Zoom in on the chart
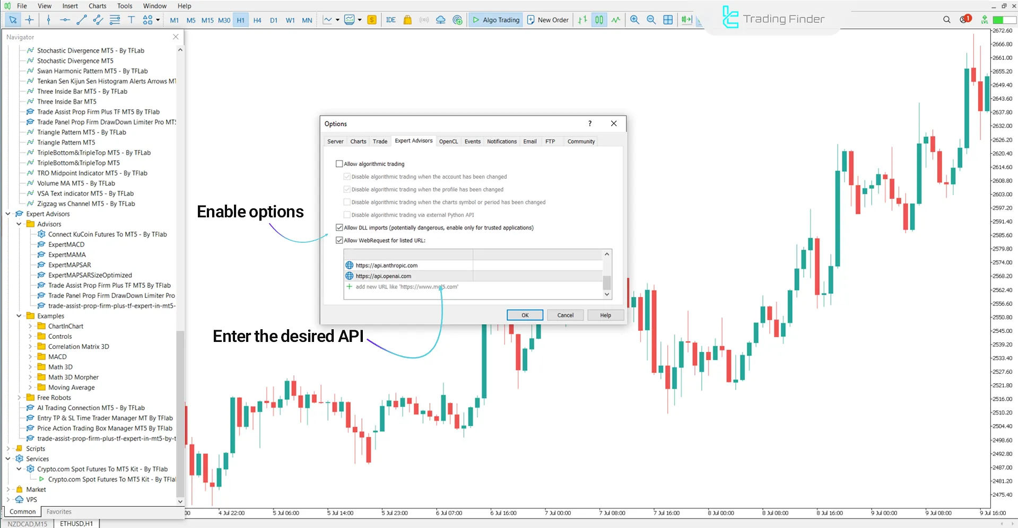Image resolution: width=1018 pixels, height=528 pixels. (x=634, y=20)
